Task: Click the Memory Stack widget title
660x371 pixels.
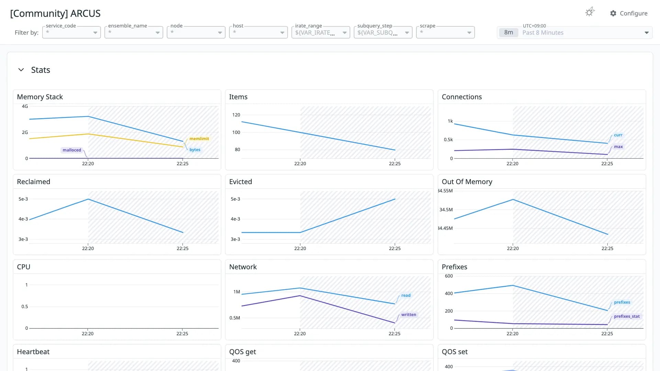Action: coord(40,97)
